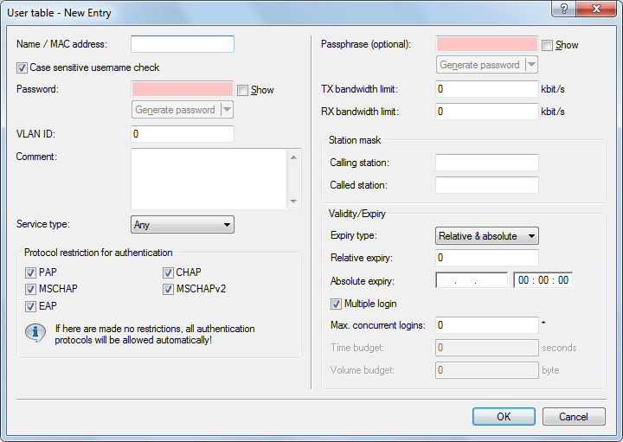Focus the VLAN ID input field
This screenshot has height=442, width=623.
point(183,134)
